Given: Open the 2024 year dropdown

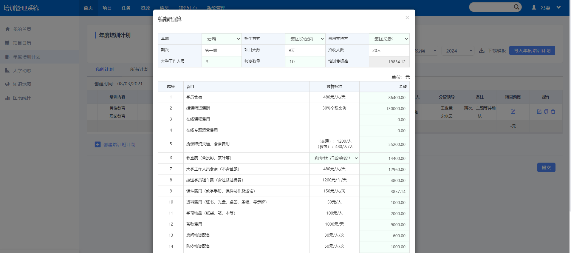Looking at the screenshot, I should (x=458, y=51).
